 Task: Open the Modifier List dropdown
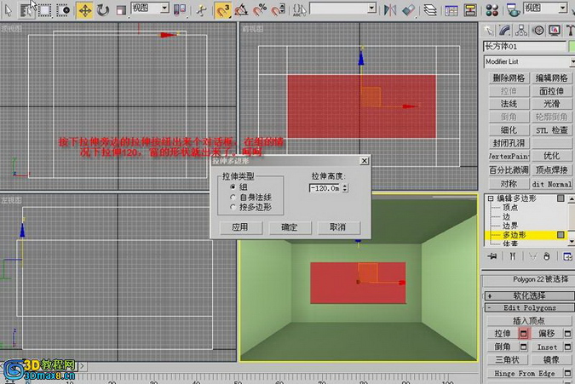click(x=527, y=62)
